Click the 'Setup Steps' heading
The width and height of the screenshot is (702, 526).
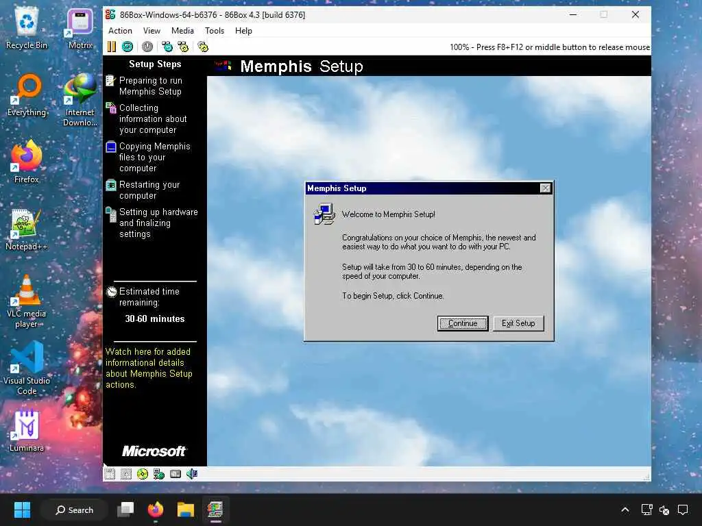click(155, 64)
